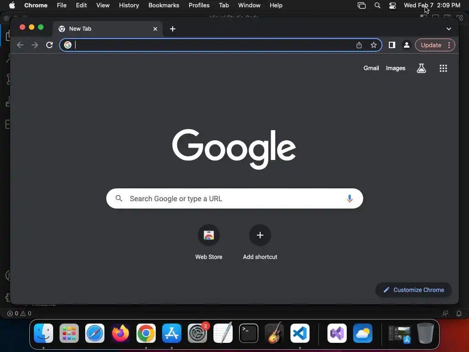Open the Gmail link

coord(371,68)
